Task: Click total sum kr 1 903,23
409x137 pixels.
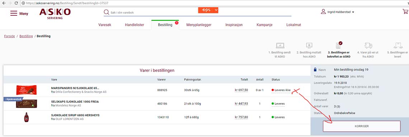Action: (x=341, y=77)
